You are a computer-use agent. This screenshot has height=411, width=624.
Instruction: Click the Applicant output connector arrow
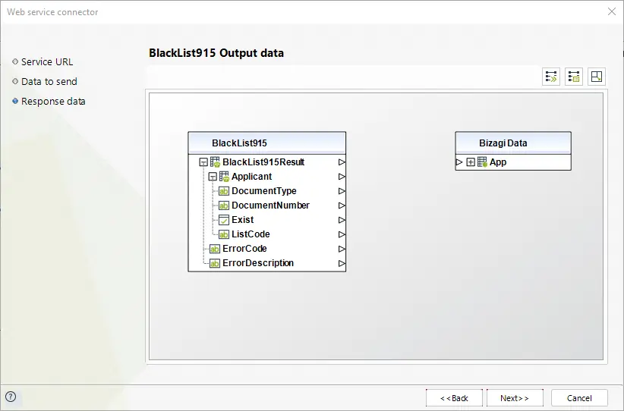click(x=342, y=177)
